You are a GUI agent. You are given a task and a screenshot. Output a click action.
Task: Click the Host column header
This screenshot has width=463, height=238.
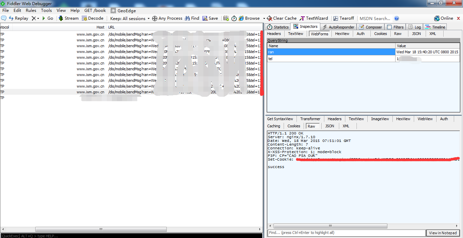pos(100,27)
